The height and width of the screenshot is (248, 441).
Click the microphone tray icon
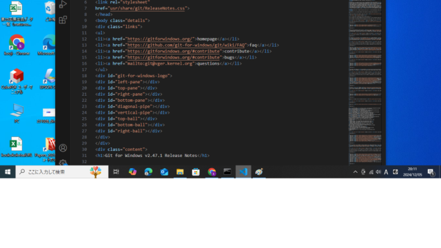coord(363,172)
